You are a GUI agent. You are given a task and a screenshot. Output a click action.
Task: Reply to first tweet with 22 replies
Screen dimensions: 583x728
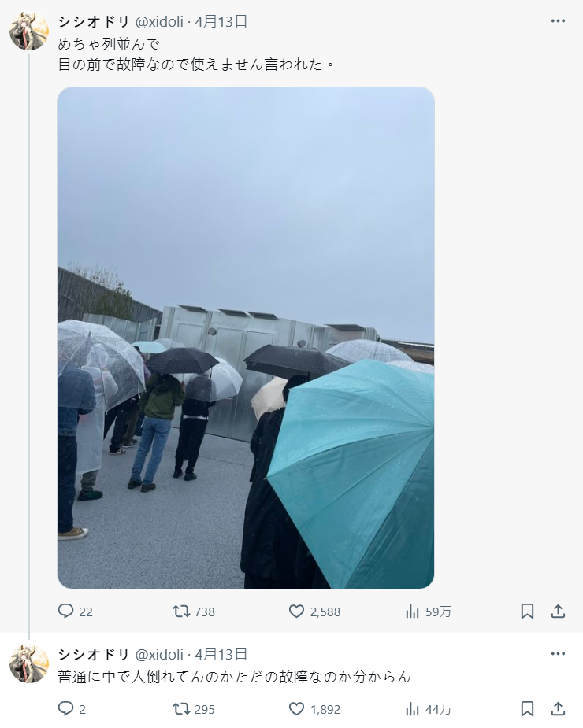75,612
